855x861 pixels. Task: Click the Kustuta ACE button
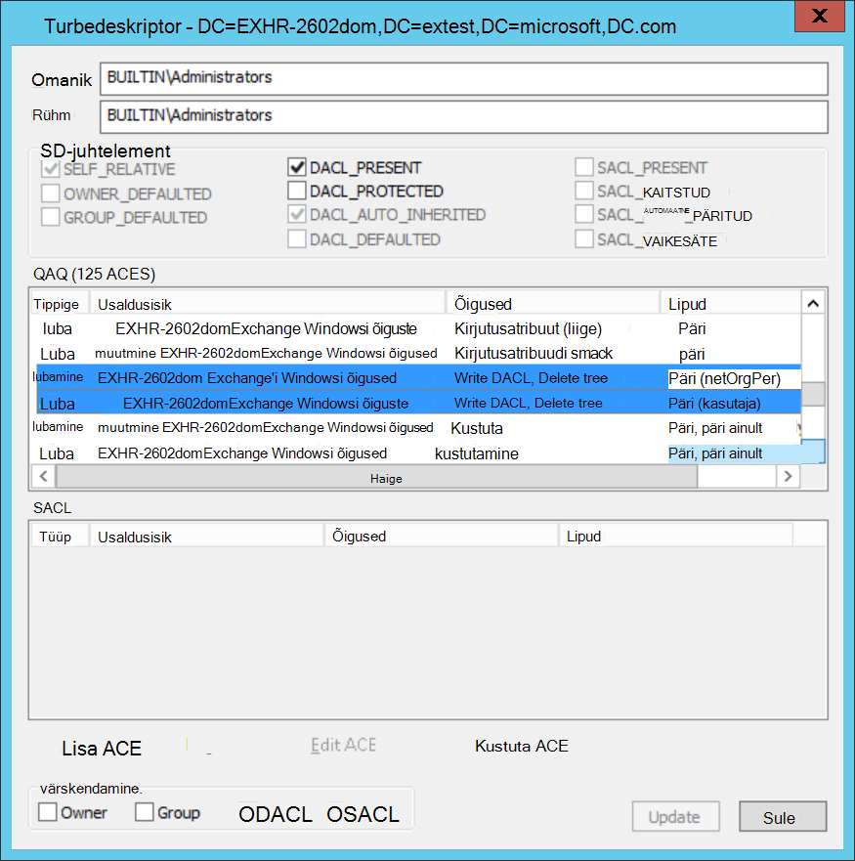click(x=521, y=746)
